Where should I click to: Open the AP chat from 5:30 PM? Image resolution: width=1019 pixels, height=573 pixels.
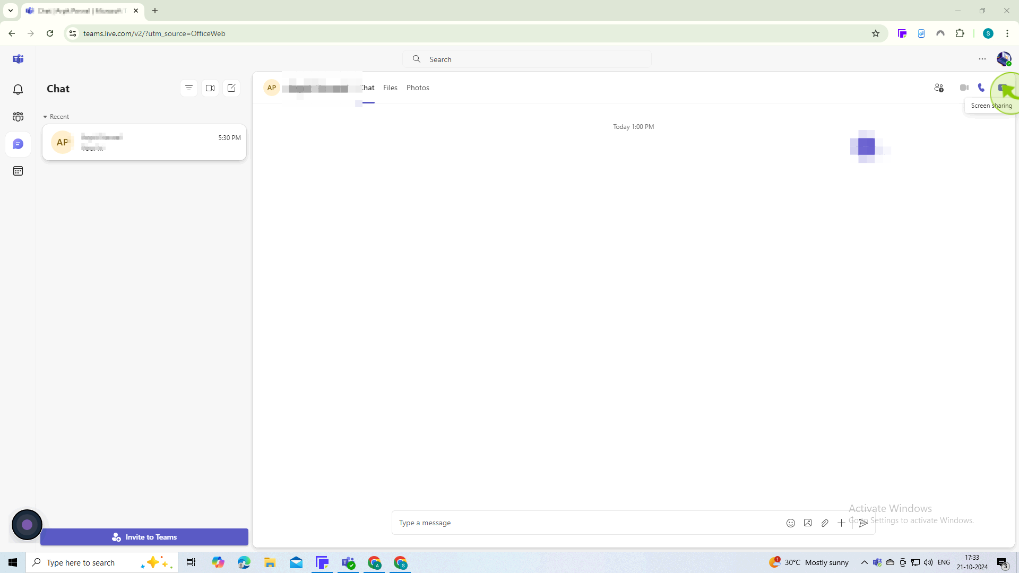click(x=144, y=142)
